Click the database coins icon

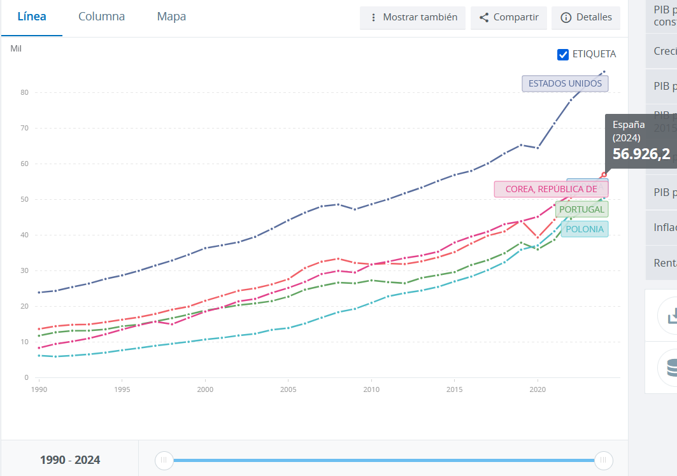pos(671,368)
